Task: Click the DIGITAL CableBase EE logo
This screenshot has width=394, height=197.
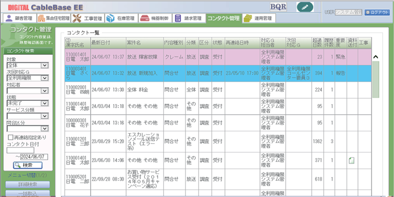Action: click(45, 7)
